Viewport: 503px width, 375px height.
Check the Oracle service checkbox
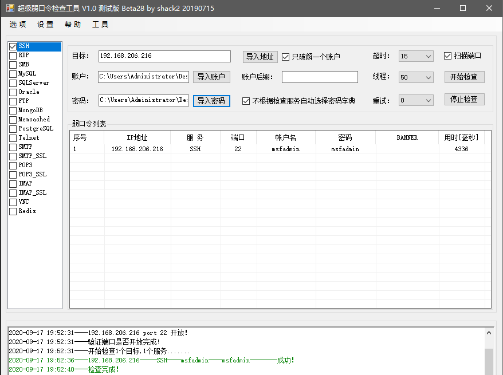[13, 92]
